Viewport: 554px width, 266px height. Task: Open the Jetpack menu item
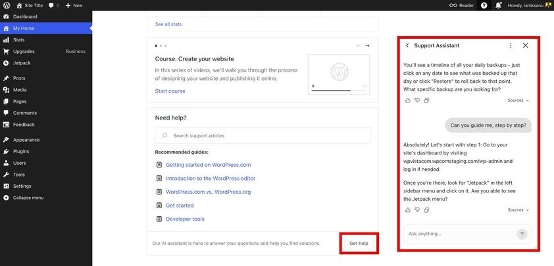[x=46, y=63]
